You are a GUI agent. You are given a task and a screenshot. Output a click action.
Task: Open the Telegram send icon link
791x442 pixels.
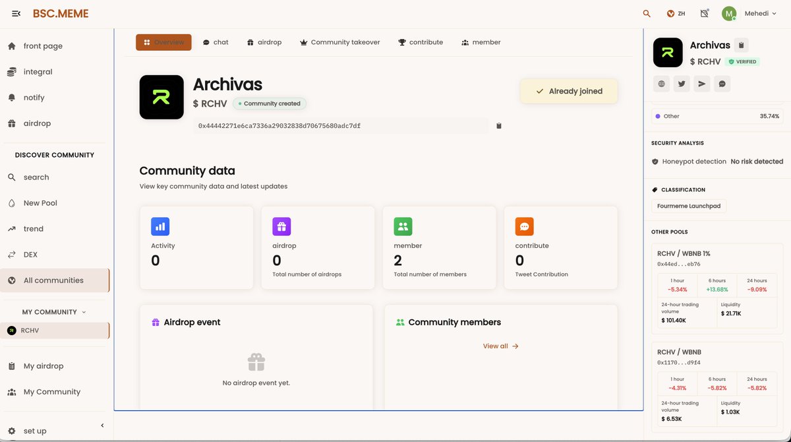[702, 84]
